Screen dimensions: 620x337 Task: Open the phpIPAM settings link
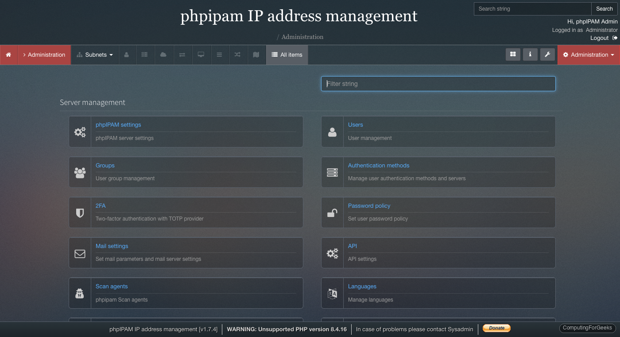118,124
